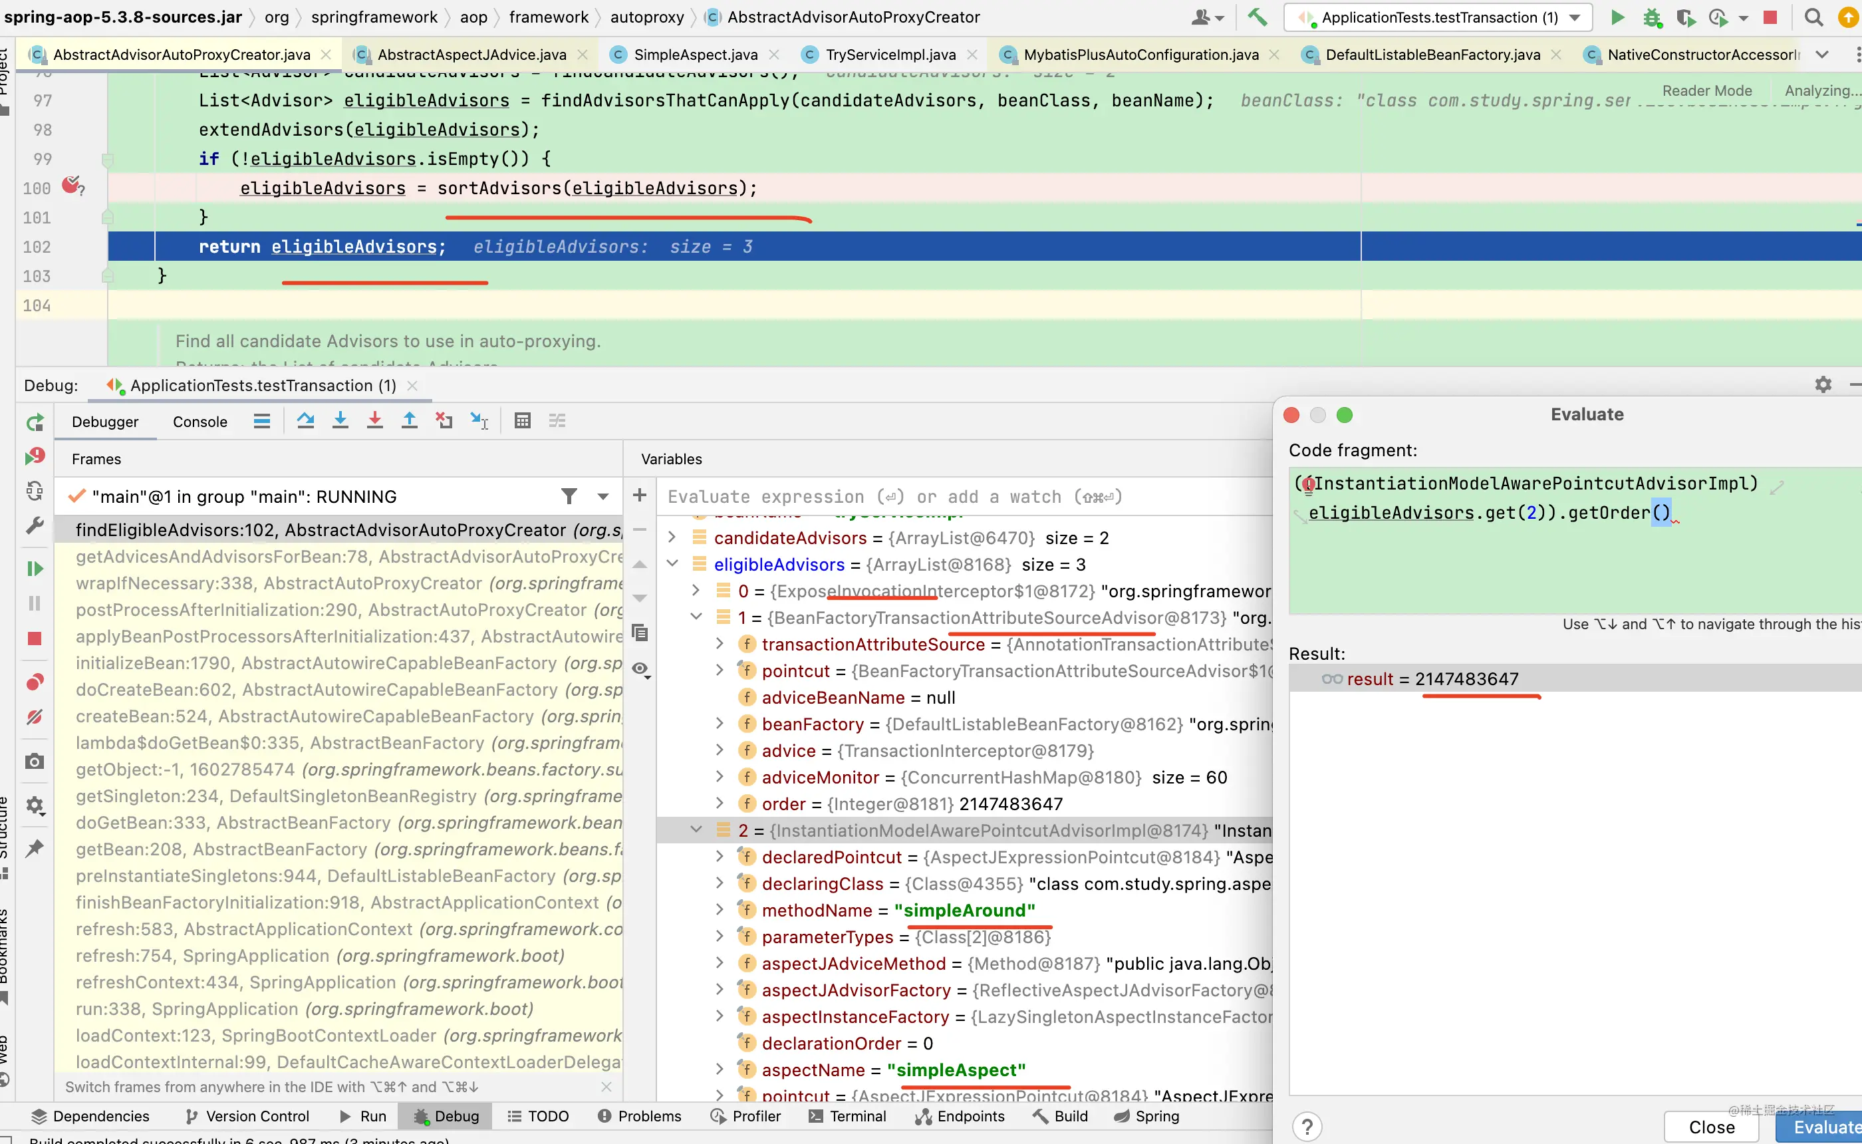Click the Close button in Evaluate dialog
The width and height of the screenshot is (1862, 1144).
click(x=1712, y=1127)
